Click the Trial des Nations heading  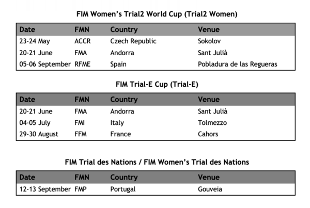pyautogui.click(x=157, y=162)
